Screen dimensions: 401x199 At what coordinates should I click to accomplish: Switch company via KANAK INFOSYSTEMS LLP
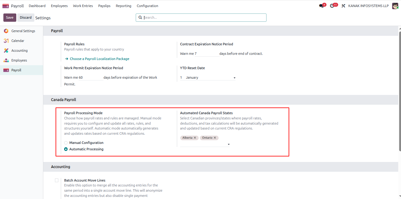[x=368, y=6]
